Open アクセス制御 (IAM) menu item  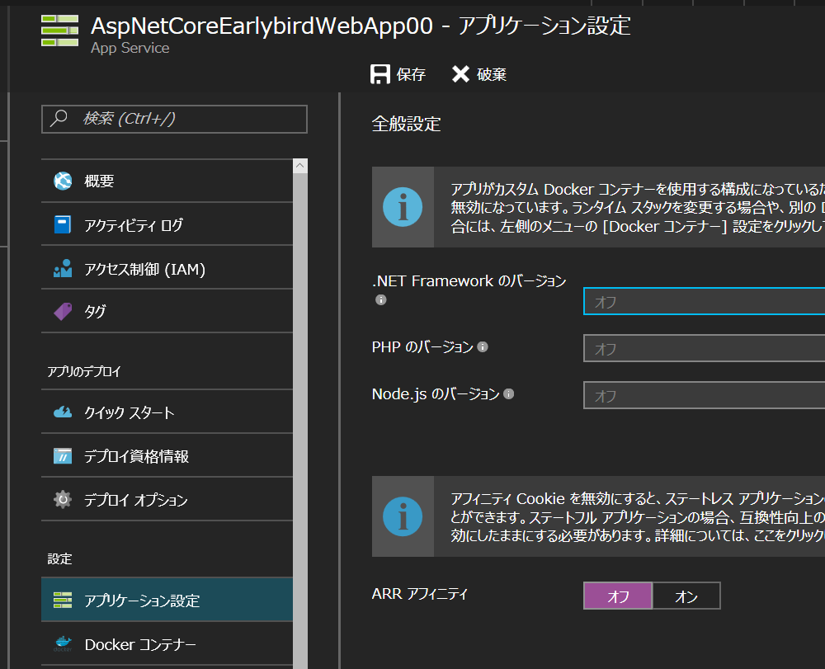click(x=167, y=268)
